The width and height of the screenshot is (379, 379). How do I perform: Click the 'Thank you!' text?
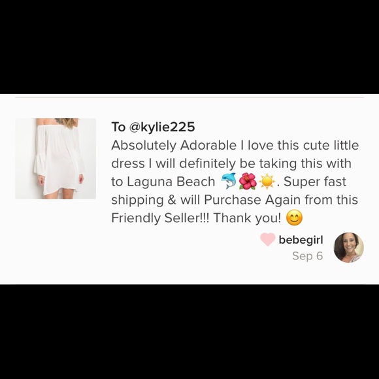(247, 218)
